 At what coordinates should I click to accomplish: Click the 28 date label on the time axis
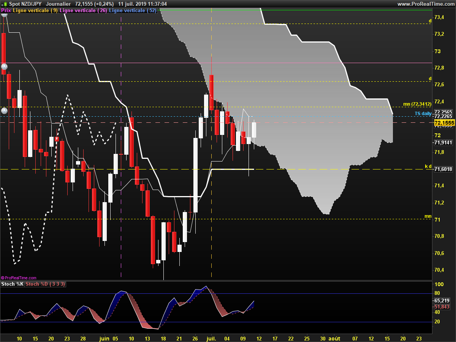tap(83, 338)
